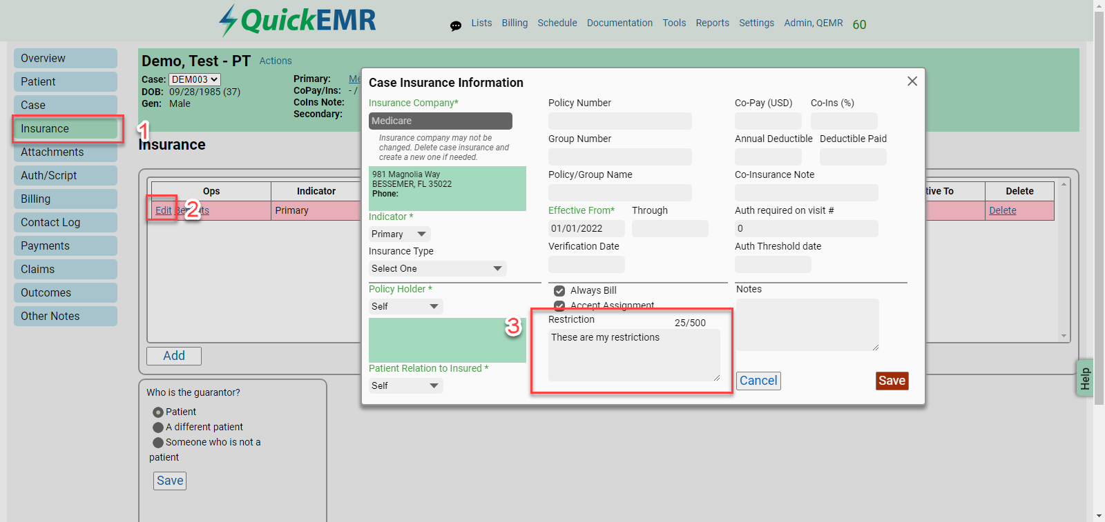Click the Co-Pay (USD) field
This screenshot has height=522, width=1105.
(768, 121)
